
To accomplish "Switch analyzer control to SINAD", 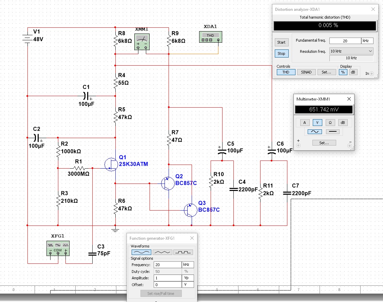I will pos(306,72).
